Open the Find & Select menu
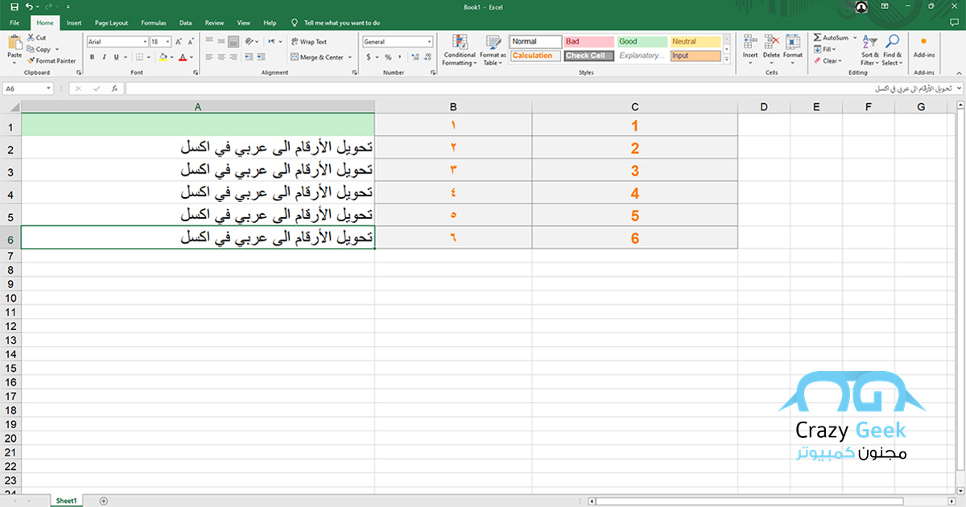The height and width of the screenshot is (507, 966). (x=892, y=50)
